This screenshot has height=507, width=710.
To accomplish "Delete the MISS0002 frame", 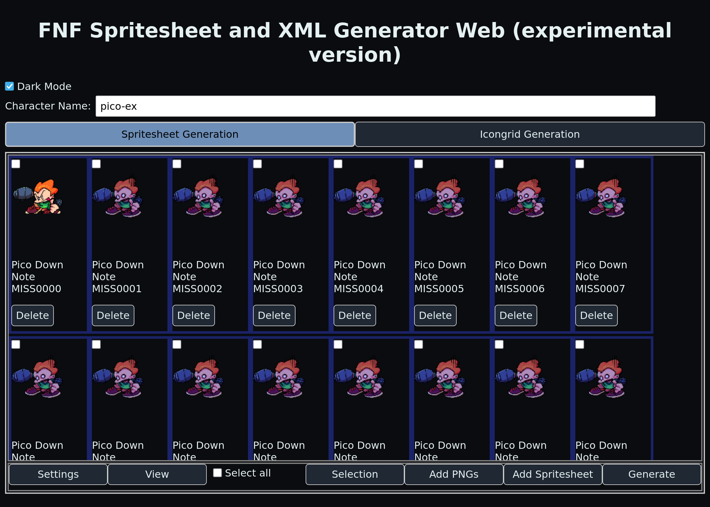I will point(194,315).
